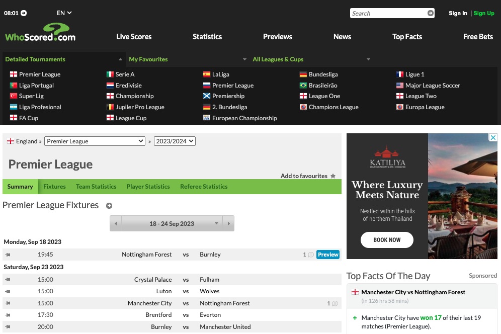Open comments bubble for Manchester City vs Nottingham Forest

[335, 303]
